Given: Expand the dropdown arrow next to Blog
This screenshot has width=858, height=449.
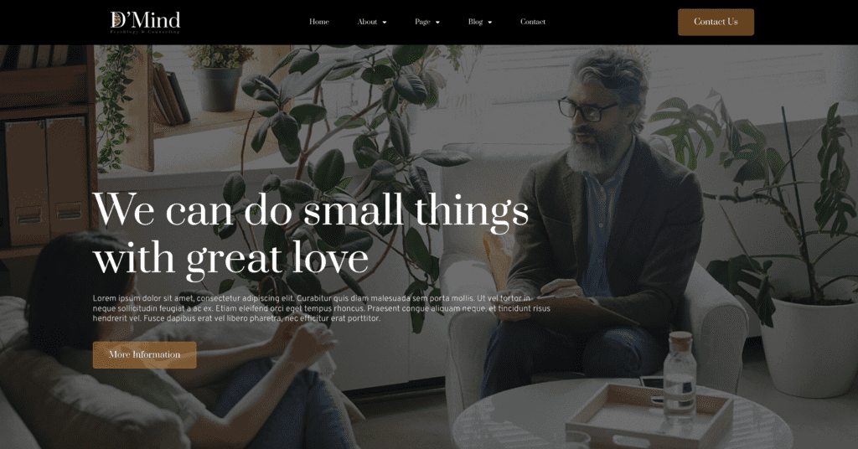Looking at the screenshot, I should point(489,23).
